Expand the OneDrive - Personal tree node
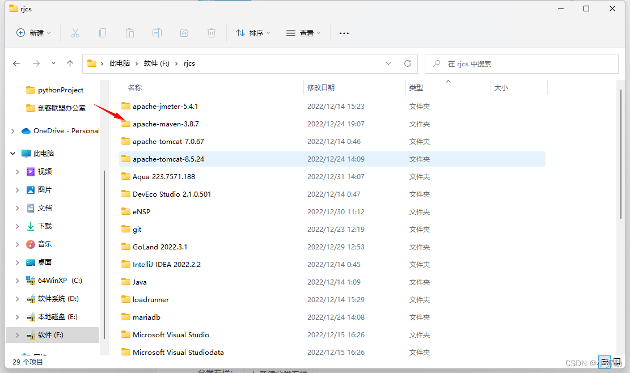 tap(13, 131)
